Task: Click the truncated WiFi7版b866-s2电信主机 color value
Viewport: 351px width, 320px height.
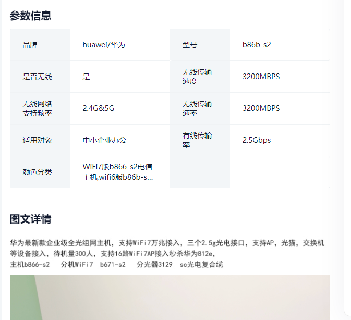Action: (118, 172)
